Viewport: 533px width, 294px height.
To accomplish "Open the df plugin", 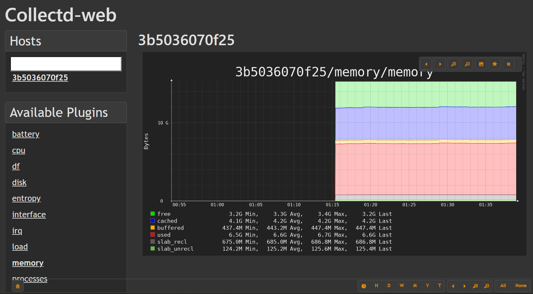I will tap(16, 166).
